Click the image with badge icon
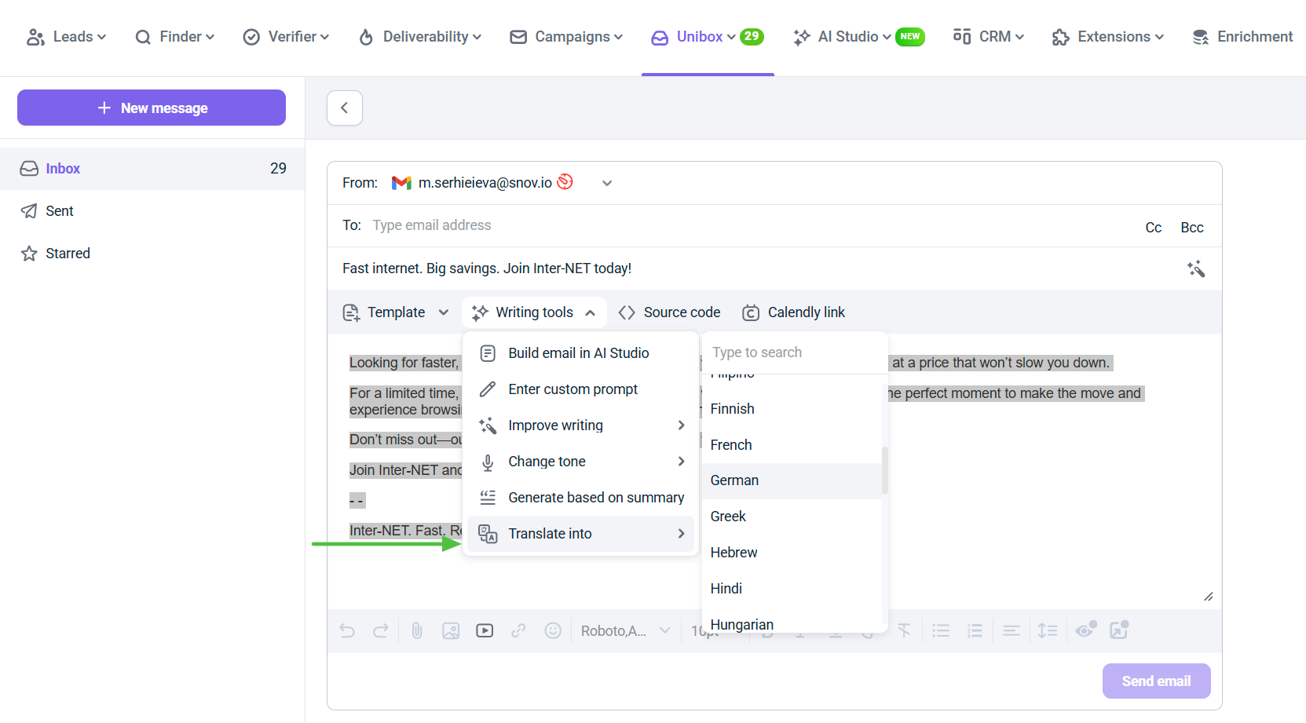Viewport: 1306px width, 723px height. pyautogui.click(x=1119, y=630)
